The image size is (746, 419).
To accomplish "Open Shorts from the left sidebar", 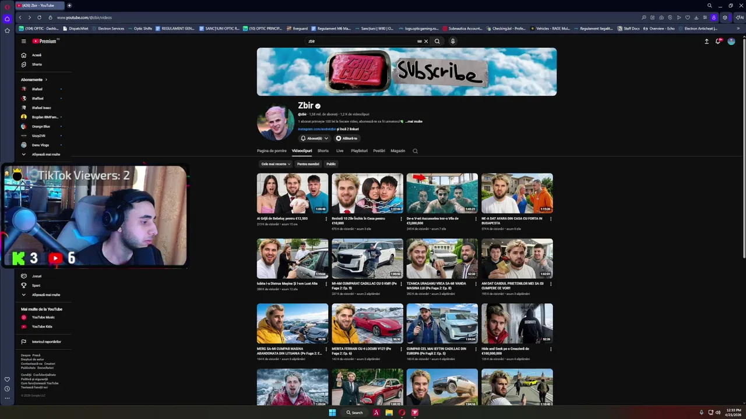I will tap(37, 65).
